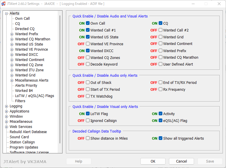Expand the Wanted DXCC tree node
This screenshot has width=226, height=168.
[12, 55]
